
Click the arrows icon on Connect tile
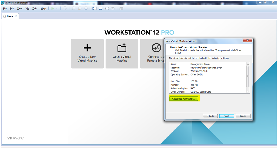click(156, 48)
